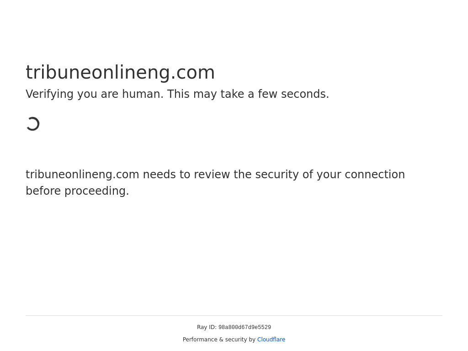
Task: Select the word "human" in subheading
Action: tap(143, 94)
